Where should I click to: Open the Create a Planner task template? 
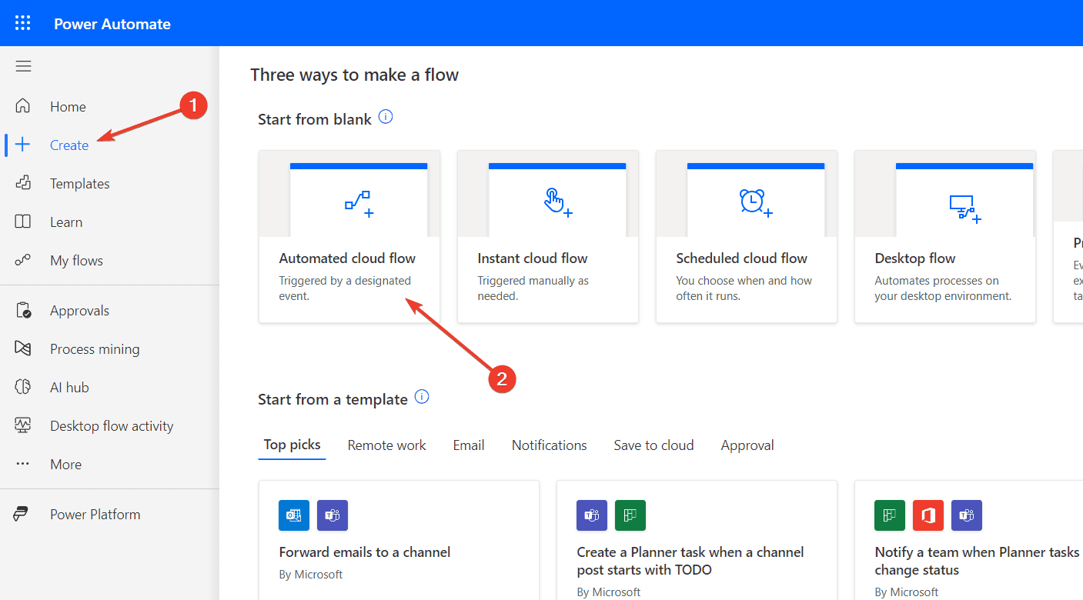[x=696, y=538]
